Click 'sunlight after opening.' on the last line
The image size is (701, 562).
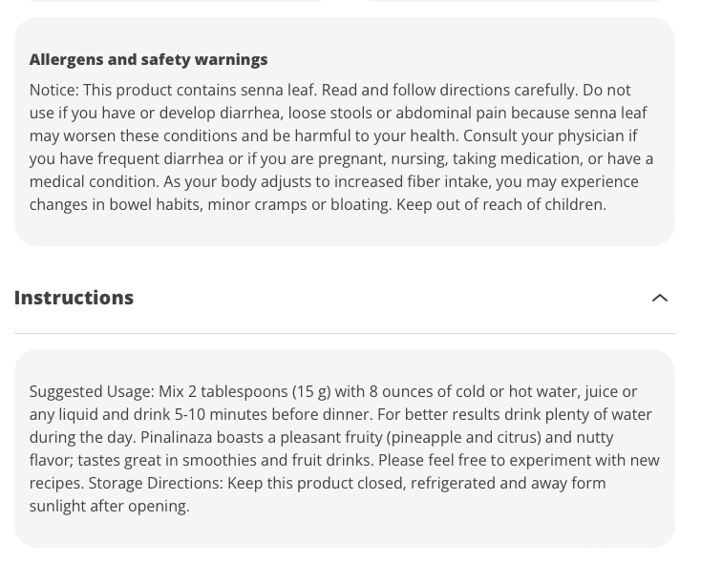pos(109,506)
